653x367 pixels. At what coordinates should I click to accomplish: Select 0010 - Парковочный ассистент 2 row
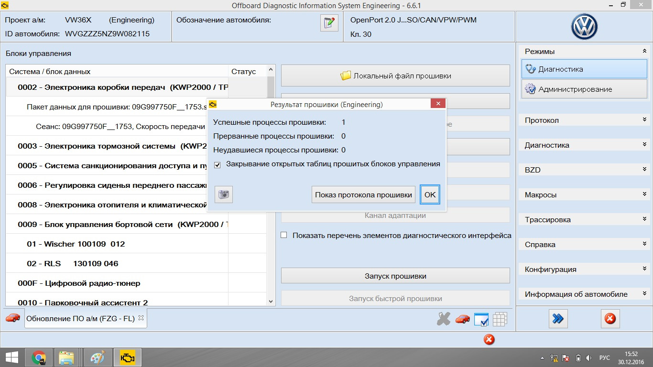136,300
